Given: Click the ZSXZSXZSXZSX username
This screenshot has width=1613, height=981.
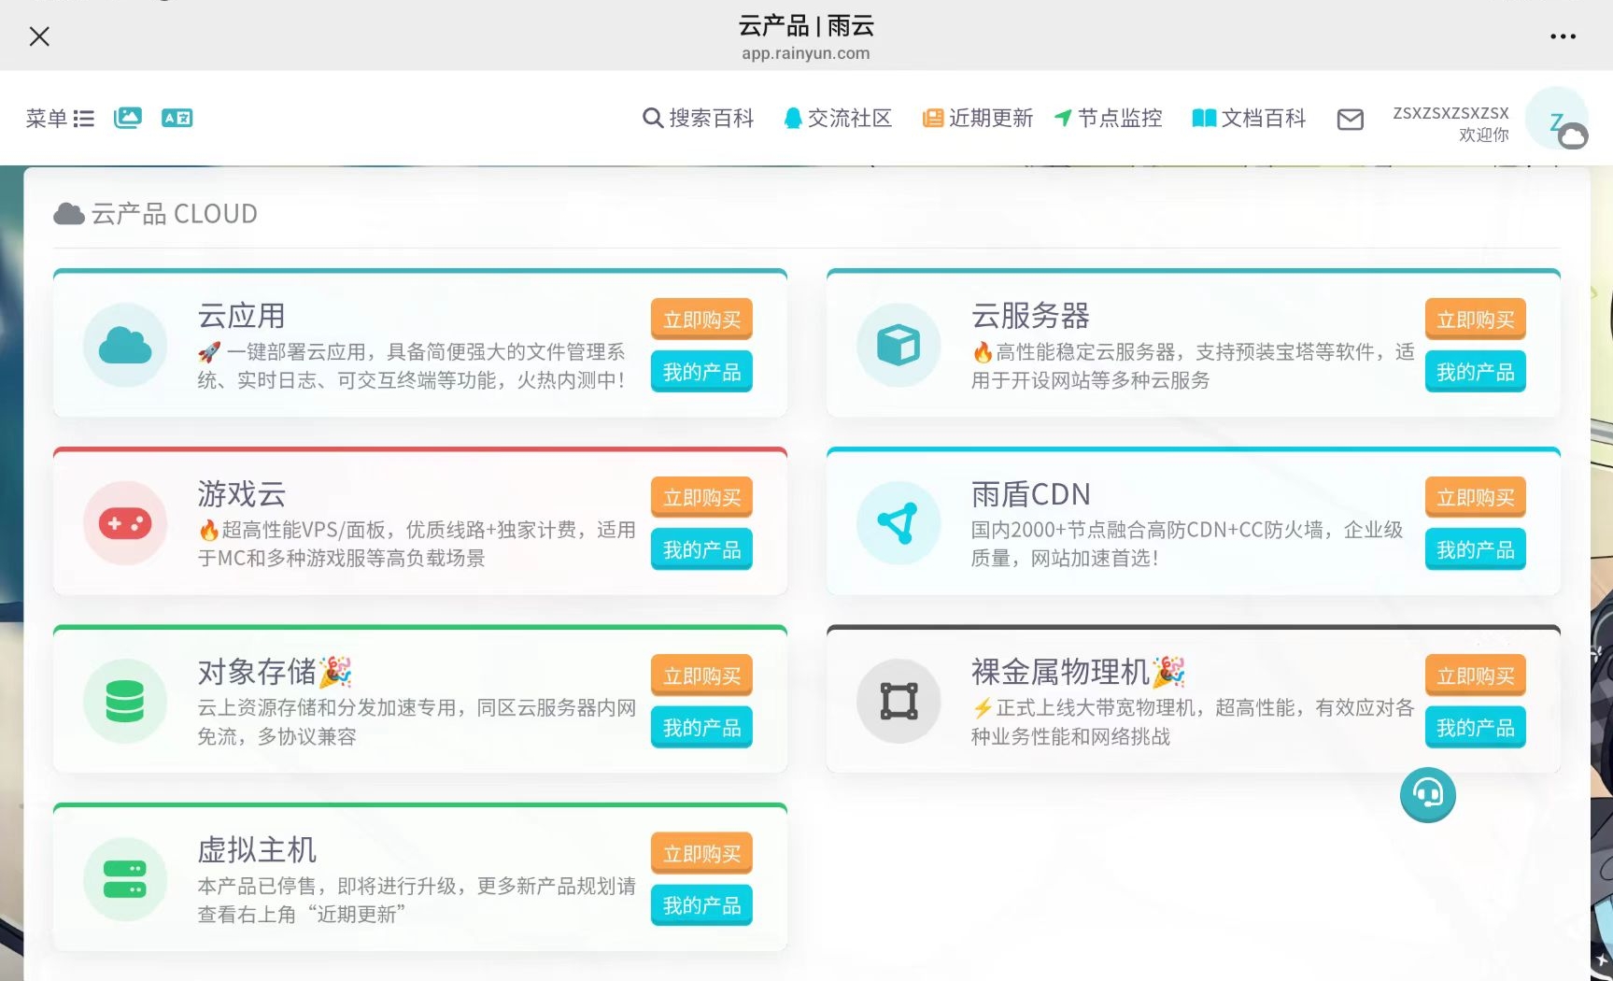Looking at the screenshot, I should coord(1450,113).
